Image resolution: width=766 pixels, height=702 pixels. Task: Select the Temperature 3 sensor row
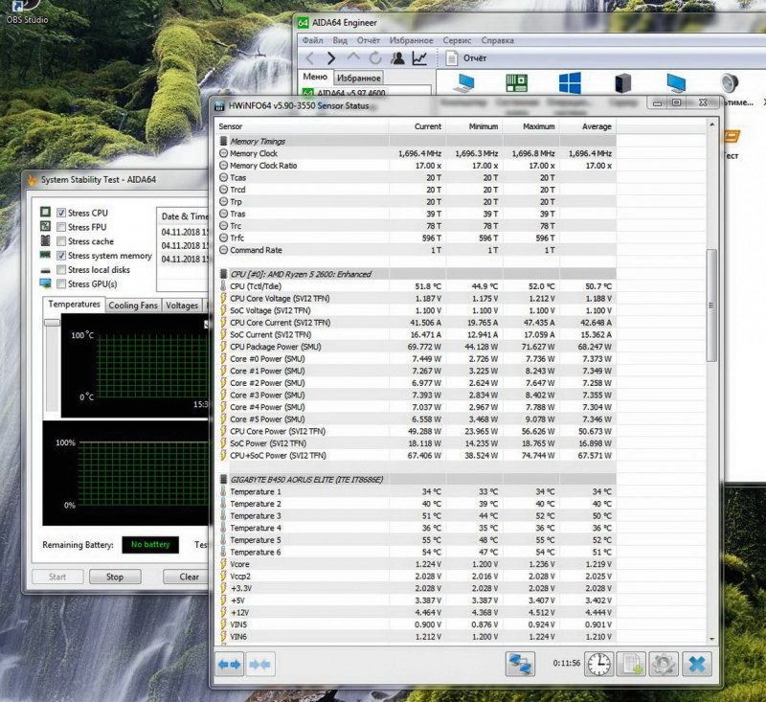[x=417, y=516]
